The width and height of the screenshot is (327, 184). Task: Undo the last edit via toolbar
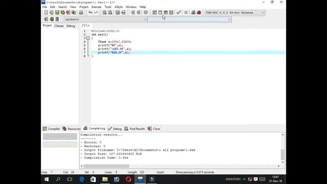[x=90, y=12]
